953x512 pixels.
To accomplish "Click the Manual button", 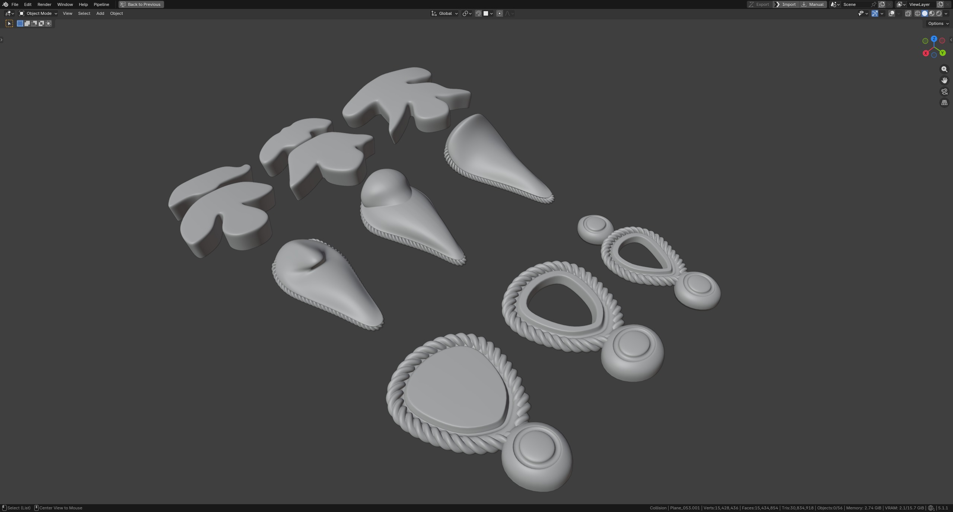I will 813,4.
